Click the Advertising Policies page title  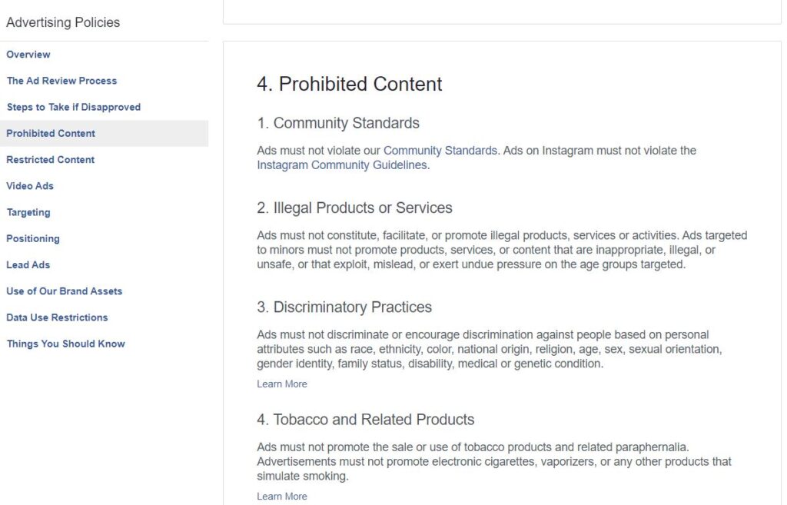62,22
